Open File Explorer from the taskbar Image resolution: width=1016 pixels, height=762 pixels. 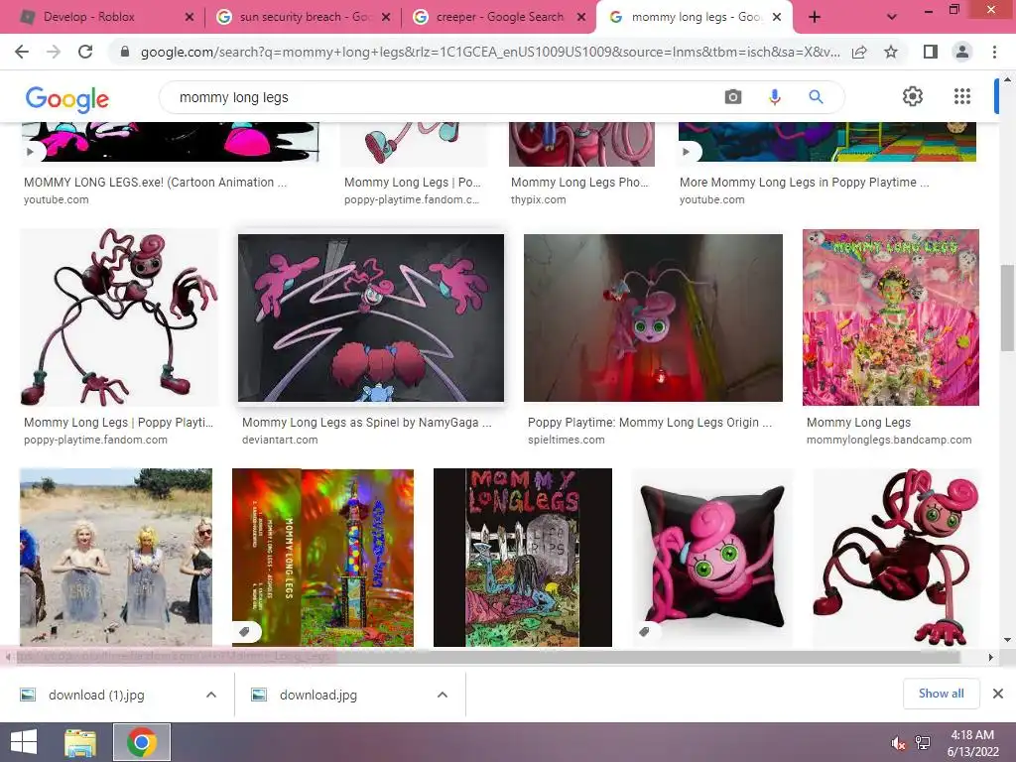tap(80, 742)
